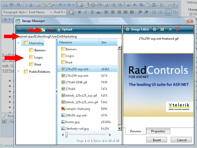Open the Paragraph Style dropdown
197x148 pixels.
[15, 12]
